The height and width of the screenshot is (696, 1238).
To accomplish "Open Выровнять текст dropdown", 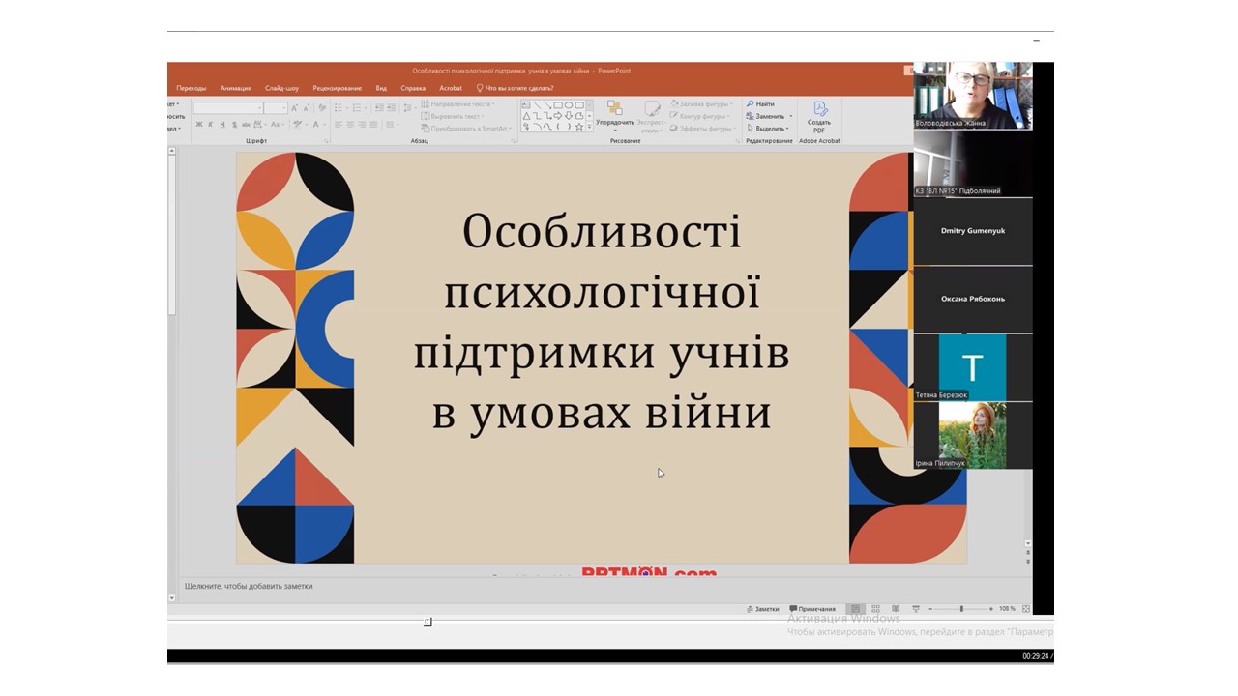I will coord(453,116).
